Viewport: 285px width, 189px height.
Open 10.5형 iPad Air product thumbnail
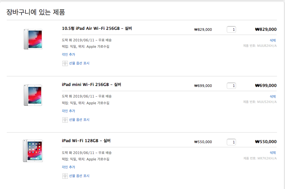pyautogui.click(x=33, y=39)
